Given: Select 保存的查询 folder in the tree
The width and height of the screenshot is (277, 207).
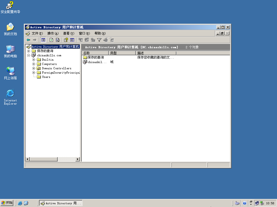Looking at the screenshot, I should (45, 51).
